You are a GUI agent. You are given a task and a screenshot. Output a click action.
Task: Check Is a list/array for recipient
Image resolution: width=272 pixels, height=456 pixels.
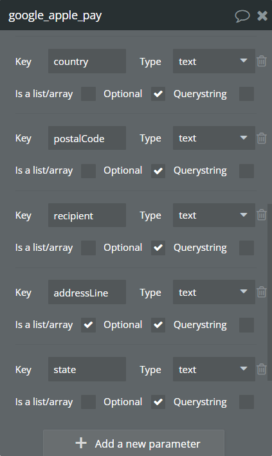pos(88,248)
